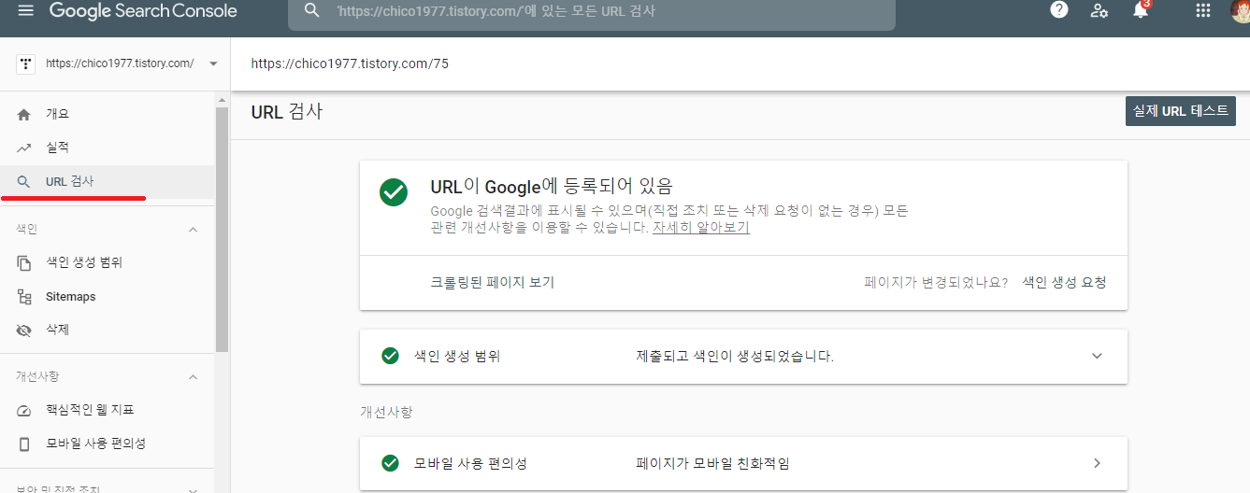
Task: Click the inspected URL chico1977.tistory.com/75
Action: [351, 63]
